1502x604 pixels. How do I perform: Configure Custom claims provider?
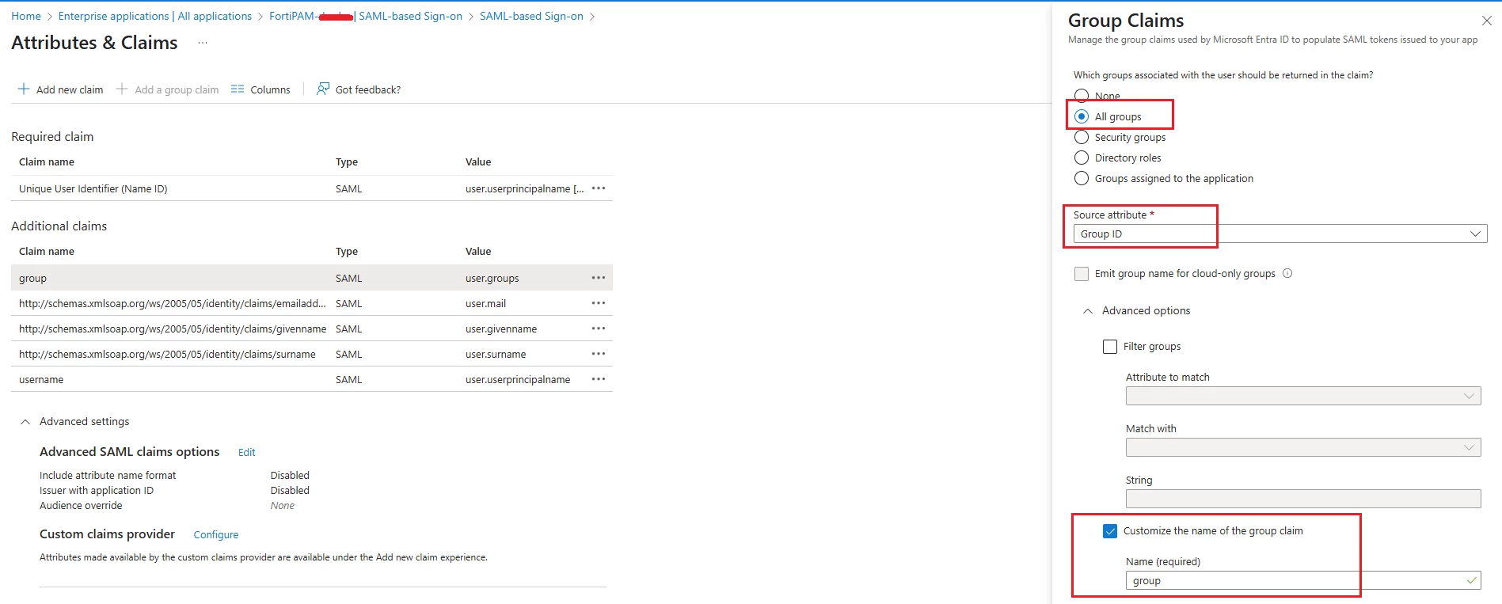pyautogui.click(x=216, y=534)
